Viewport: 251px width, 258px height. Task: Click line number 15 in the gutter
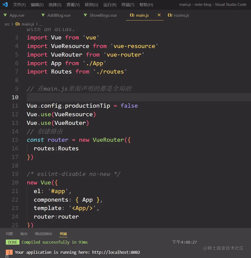coord(15,140)
